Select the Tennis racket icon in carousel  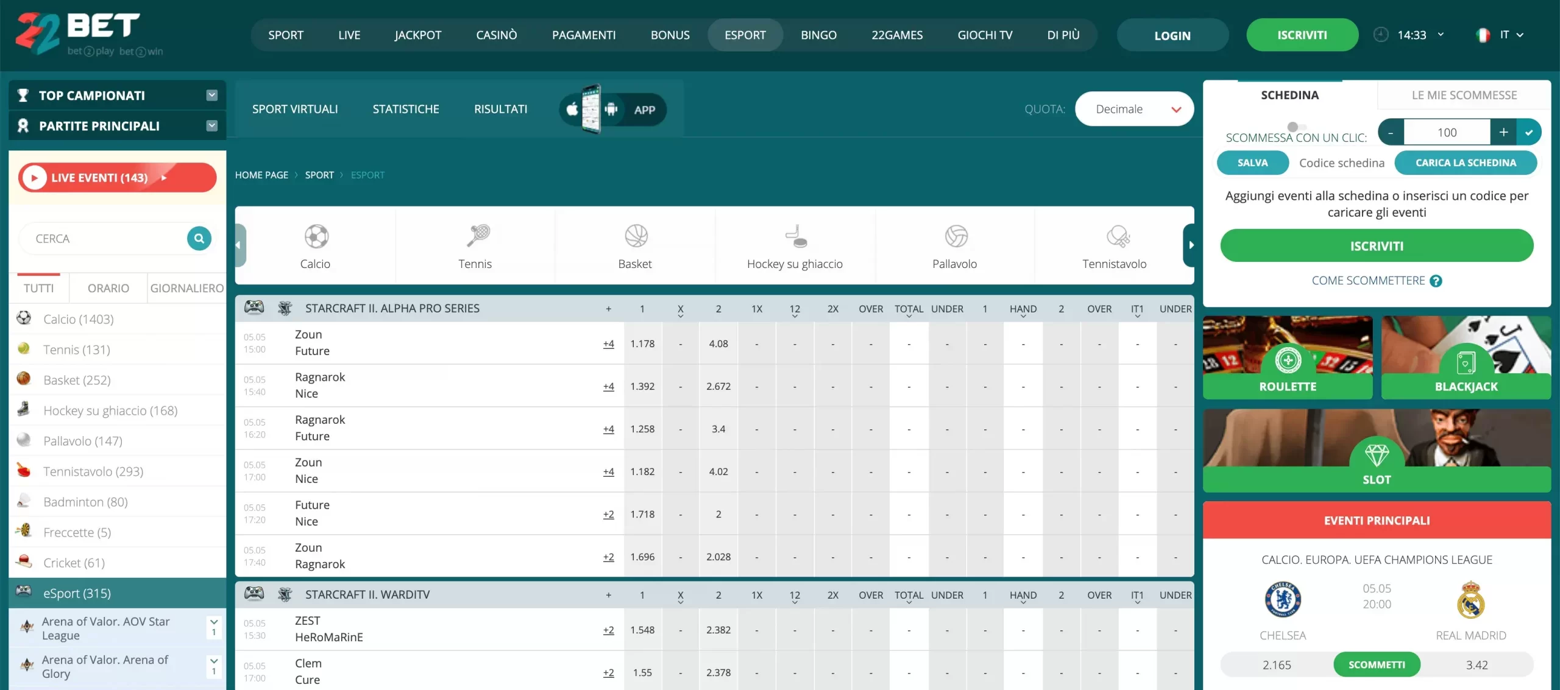(x=478, y=236)
